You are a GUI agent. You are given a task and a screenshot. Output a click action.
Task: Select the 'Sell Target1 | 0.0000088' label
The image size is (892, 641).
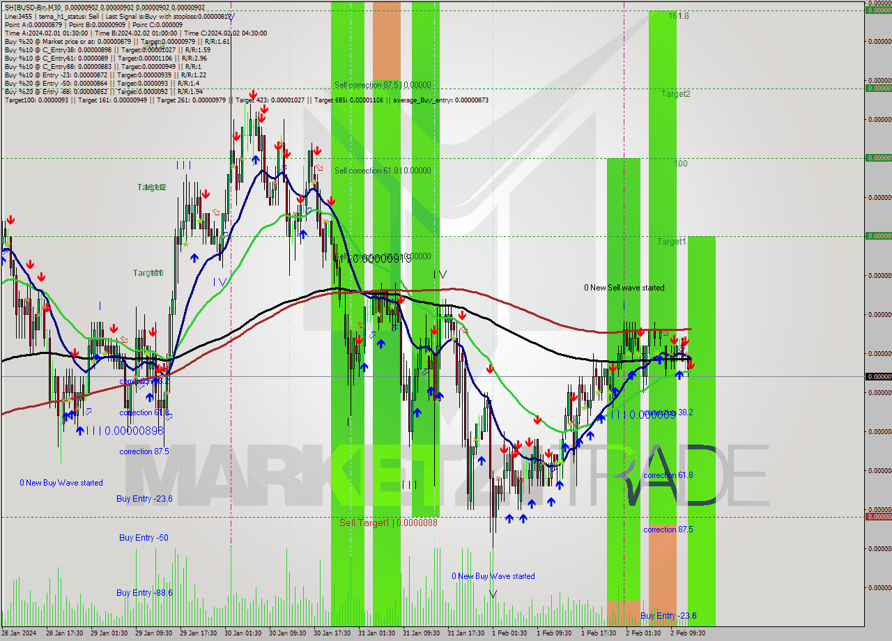[x=388, y=523]
